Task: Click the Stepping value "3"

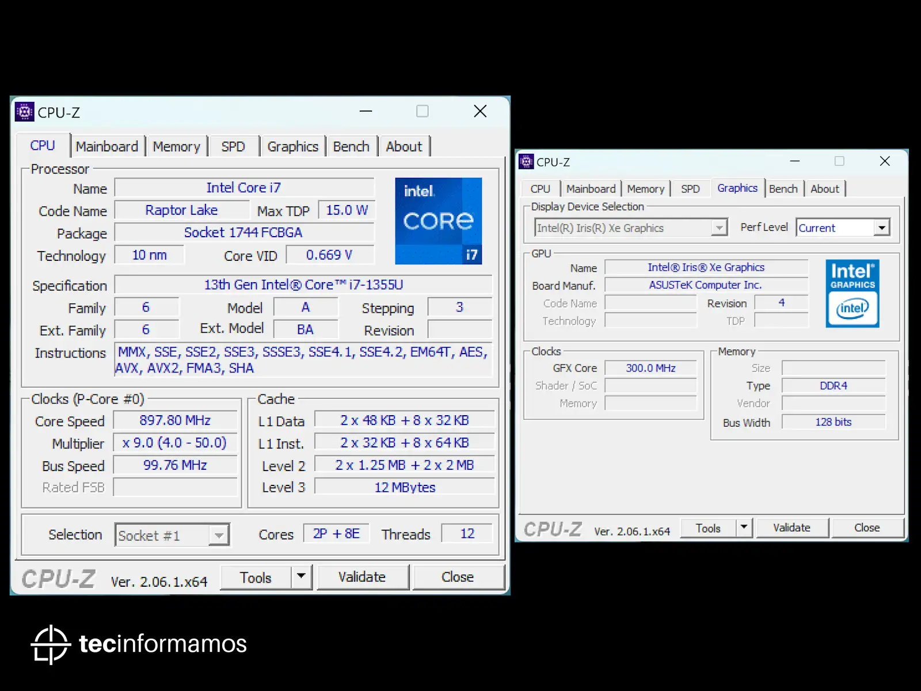Action: click(x=459, y=307)
